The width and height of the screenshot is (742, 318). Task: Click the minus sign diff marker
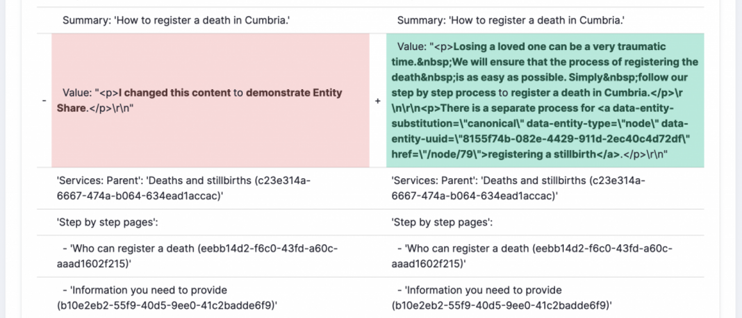tap(44, 101)
